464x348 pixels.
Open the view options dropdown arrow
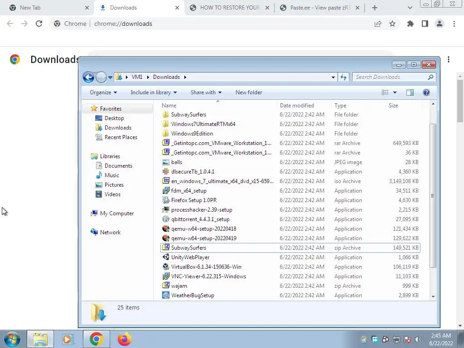395,92
